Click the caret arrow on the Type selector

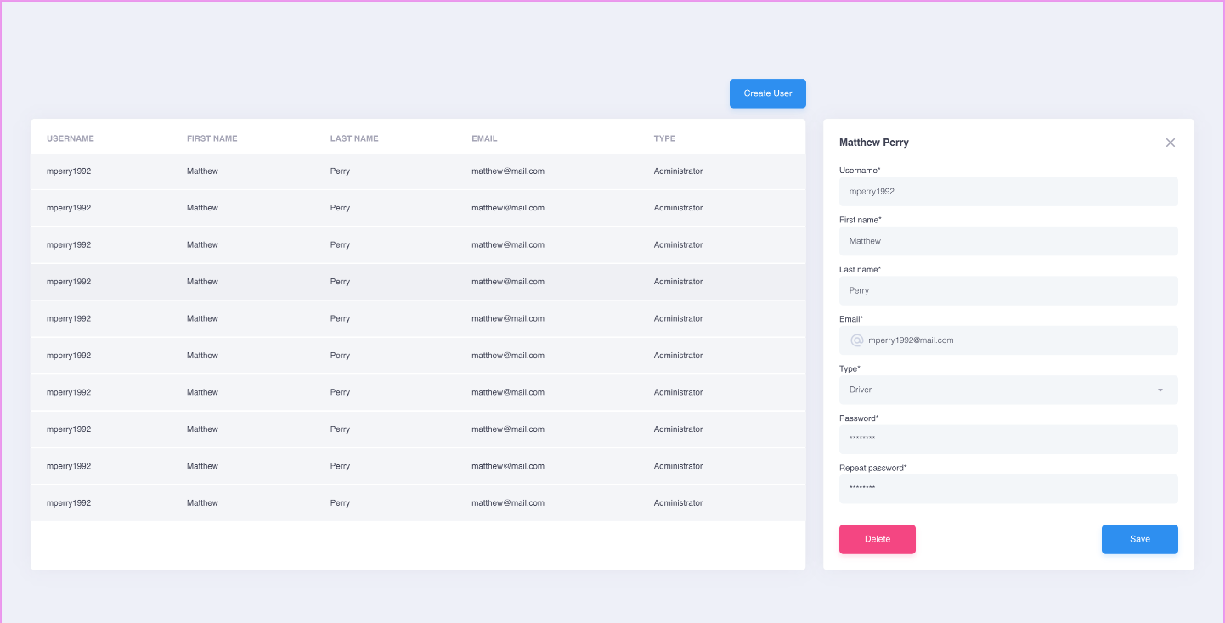point(1160,390)
